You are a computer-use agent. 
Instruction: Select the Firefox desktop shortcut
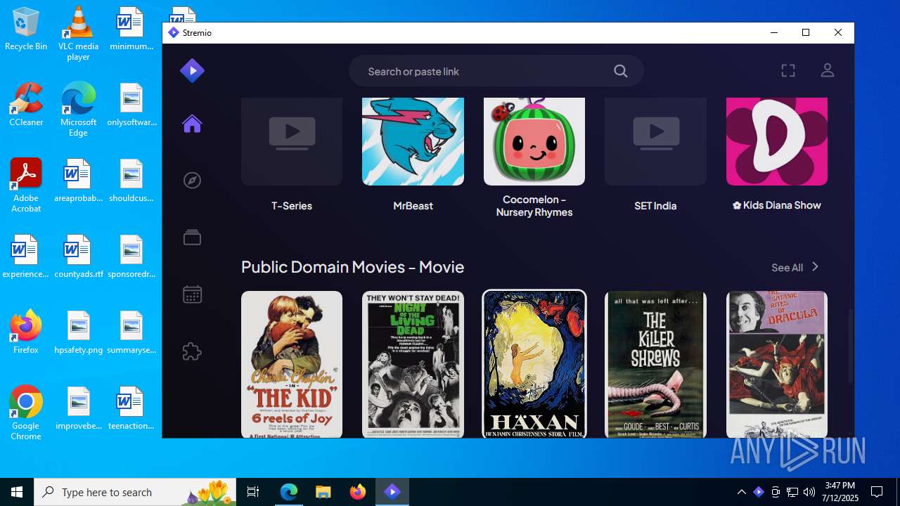tap(26, 332)
